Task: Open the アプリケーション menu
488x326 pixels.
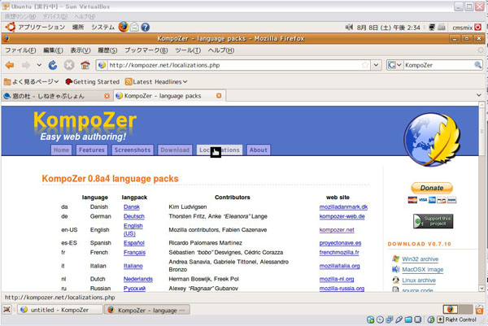Action: pos(41,28)
